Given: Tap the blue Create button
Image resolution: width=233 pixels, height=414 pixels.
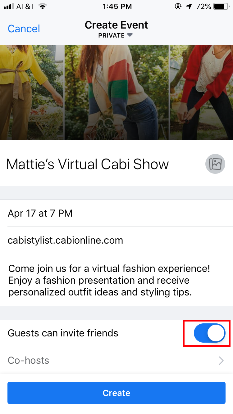Looking at the screenshot, I should click(116, 393).
